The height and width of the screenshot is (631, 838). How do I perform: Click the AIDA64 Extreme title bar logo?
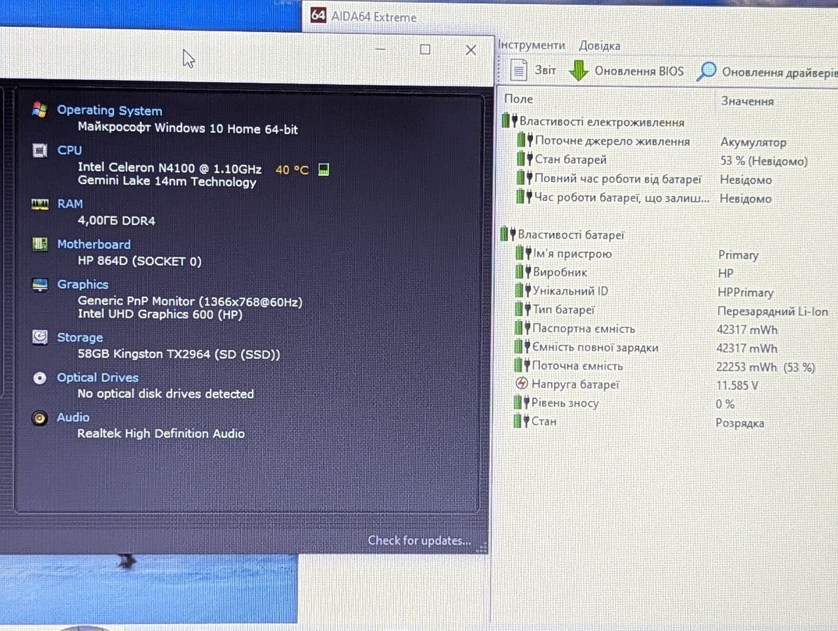pos(318,15)
